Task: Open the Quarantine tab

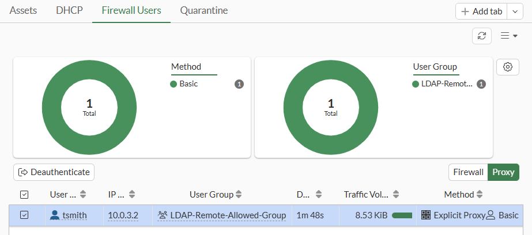Action: click(203, 11)
